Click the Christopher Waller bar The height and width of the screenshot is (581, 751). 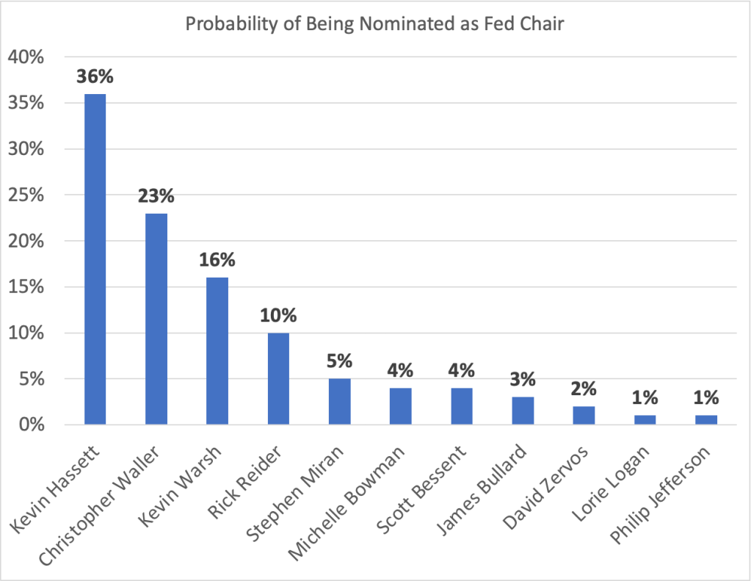tap(156, 319)
